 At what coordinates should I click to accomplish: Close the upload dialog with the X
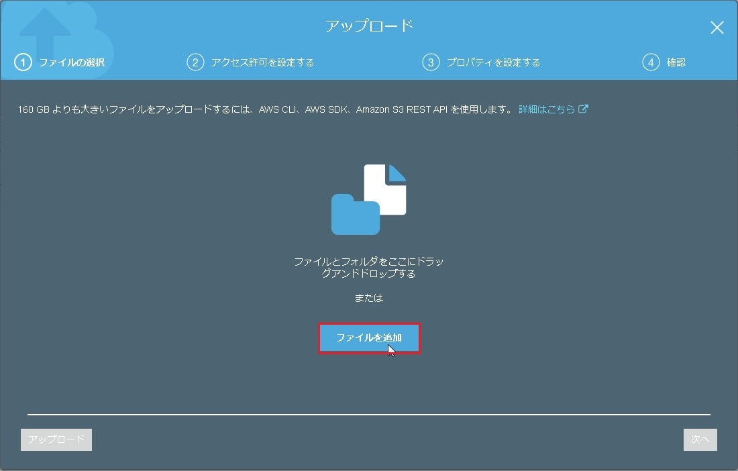coord(717,28)
